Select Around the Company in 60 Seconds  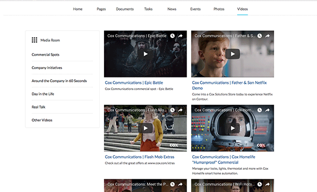coord(59,81)
